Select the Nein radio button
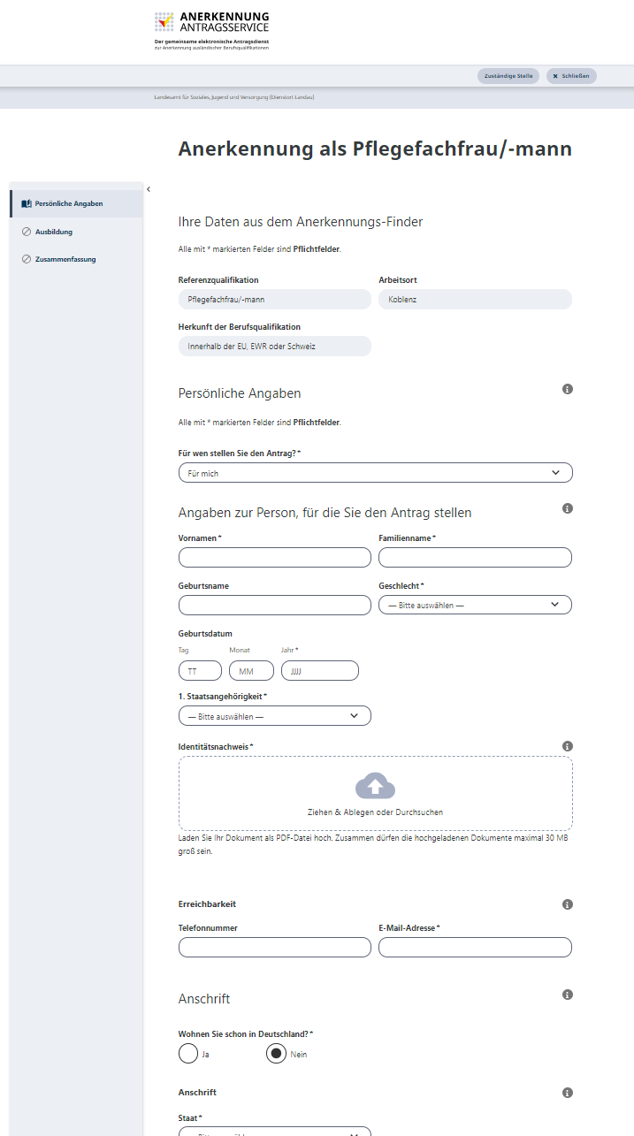The height and width of the screenshot is (1136, 634). [x=276, y=1054]
